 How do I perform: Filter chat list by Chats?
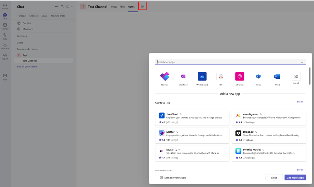click(45, 16)
